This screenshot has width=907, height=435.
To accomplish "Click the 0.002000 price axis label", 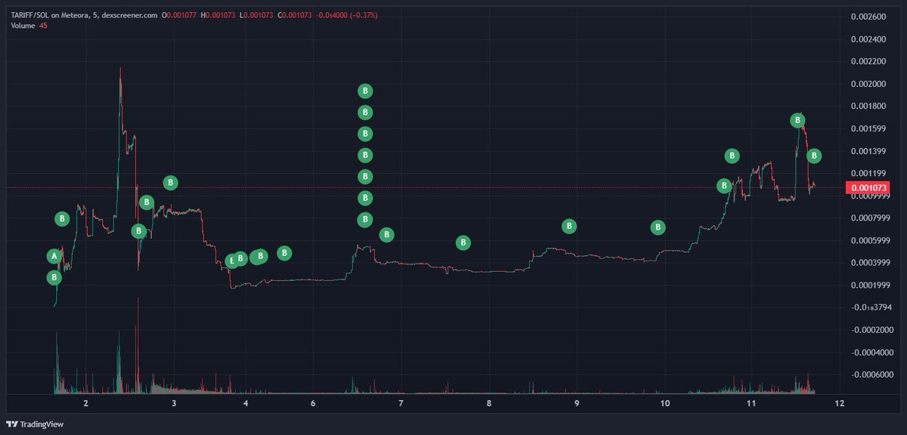I will tap(868, 84).
